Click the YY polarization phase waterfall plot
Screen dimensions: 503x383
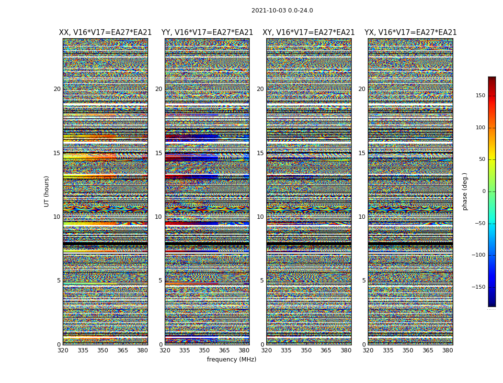[207, 191]
